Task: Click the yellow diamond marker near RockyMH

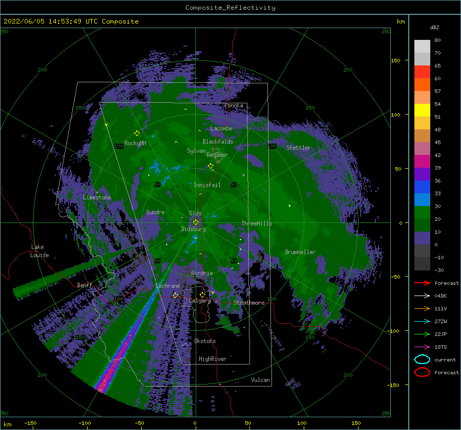Action: pyautogui.click(x=137, y=133)
